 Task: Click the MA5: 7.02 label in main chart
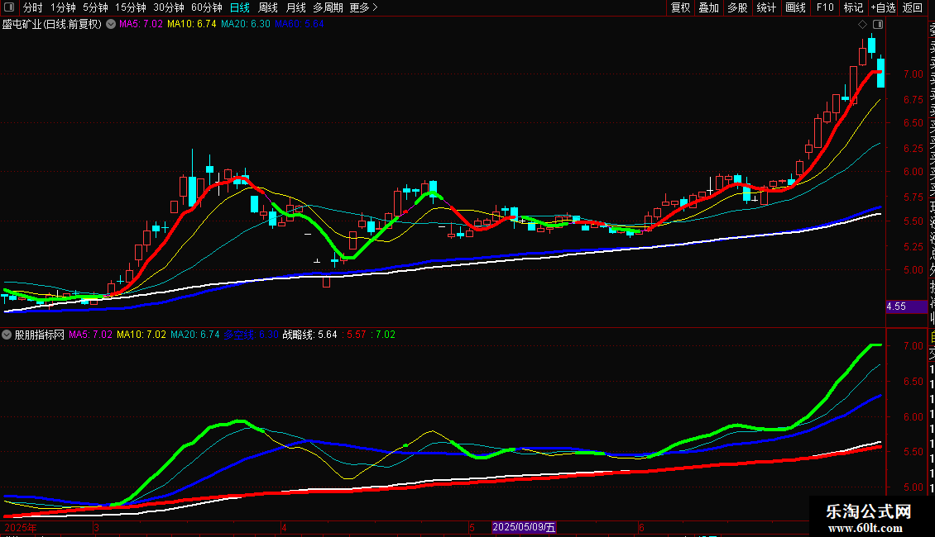[141, 25]
